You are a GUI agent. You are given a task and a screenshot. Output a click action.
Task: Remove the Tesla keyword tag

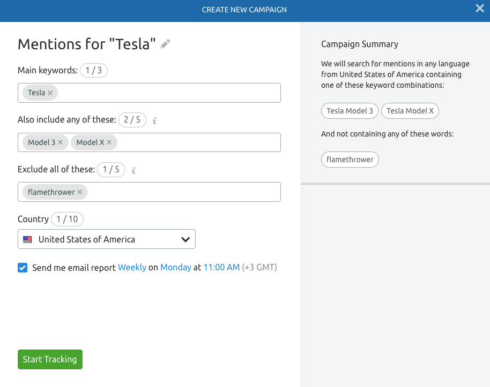[x=50, y=93]
